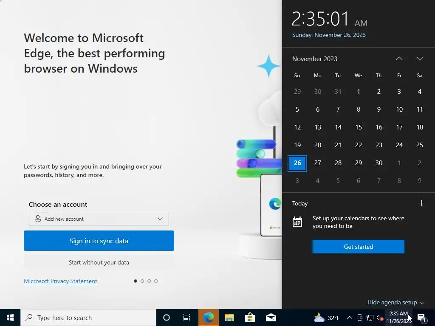
Task: Open the Action Center notifications icon
Action: coord(422,318)
